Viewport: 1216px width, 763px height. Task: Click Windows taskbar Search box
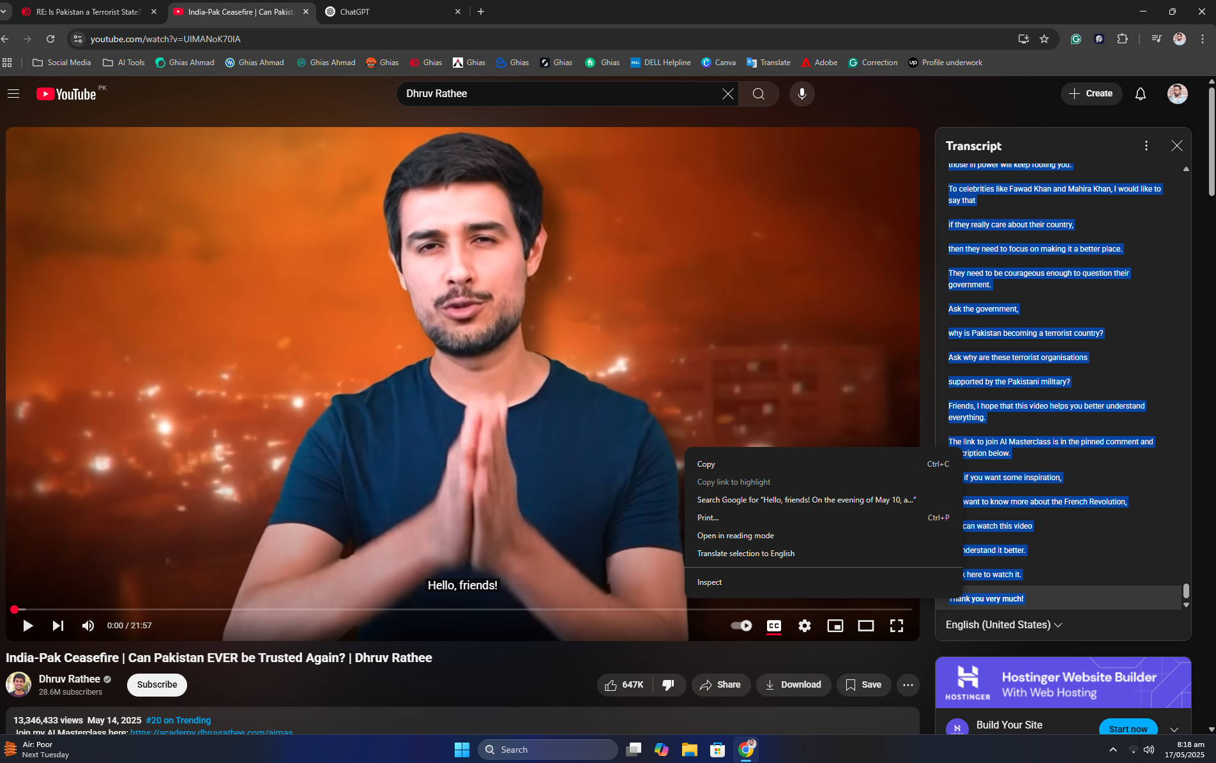(x=548, y=750)
